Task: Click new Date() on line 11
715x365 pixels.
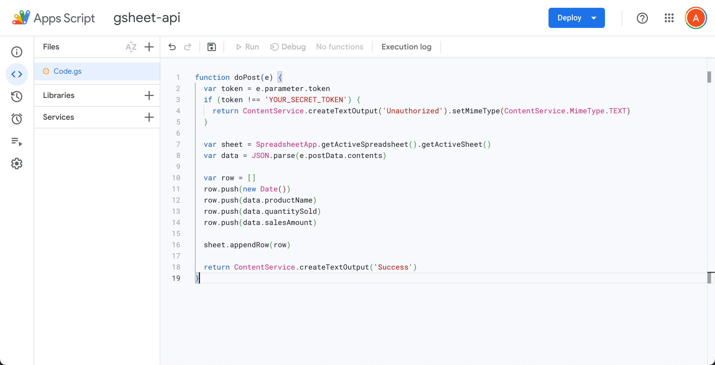Action: (264, 189)
